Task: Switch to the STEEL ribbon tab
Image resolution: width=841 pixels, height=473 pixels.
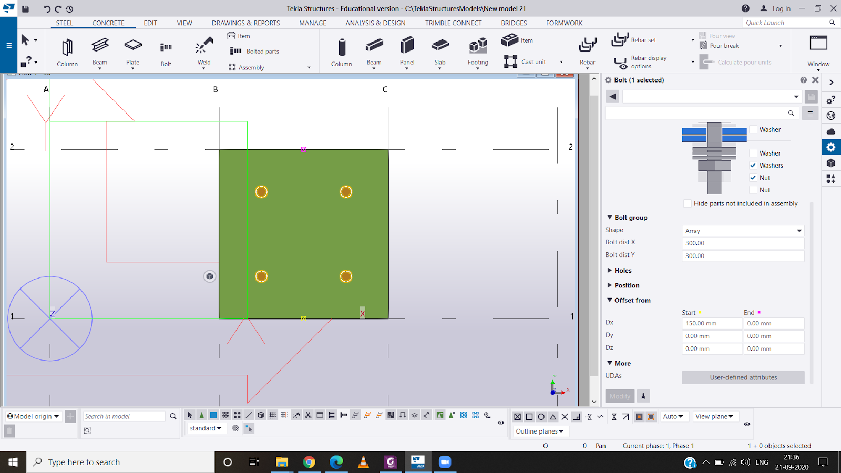Action: pyautogui.click(x=65, y=23)
